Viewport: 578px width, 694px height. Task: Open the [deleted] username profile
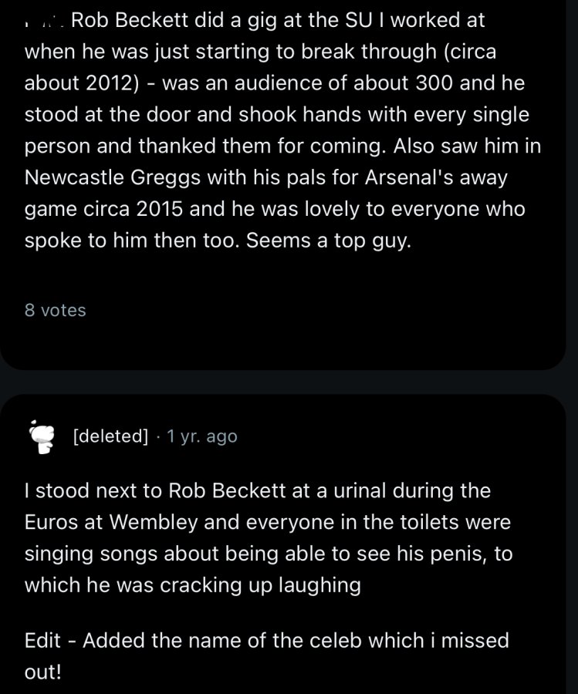(x=110, y=436)
